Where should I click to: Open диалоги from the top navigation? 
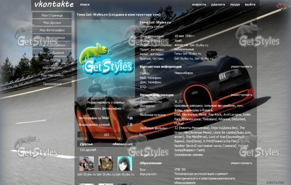(218, 4)
